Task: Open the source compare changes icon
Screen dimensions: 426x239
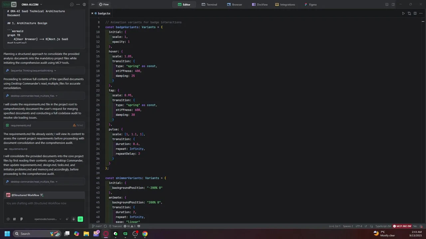Action: (409, 13)
